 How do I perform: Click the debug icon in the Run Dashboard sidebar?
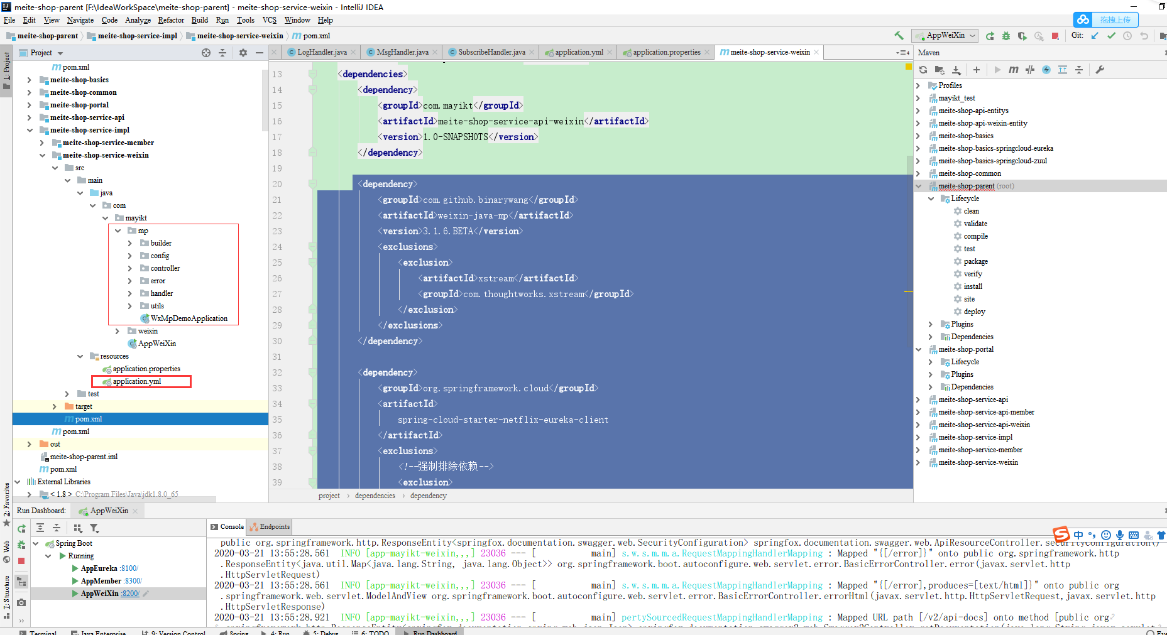click(21, 545)
